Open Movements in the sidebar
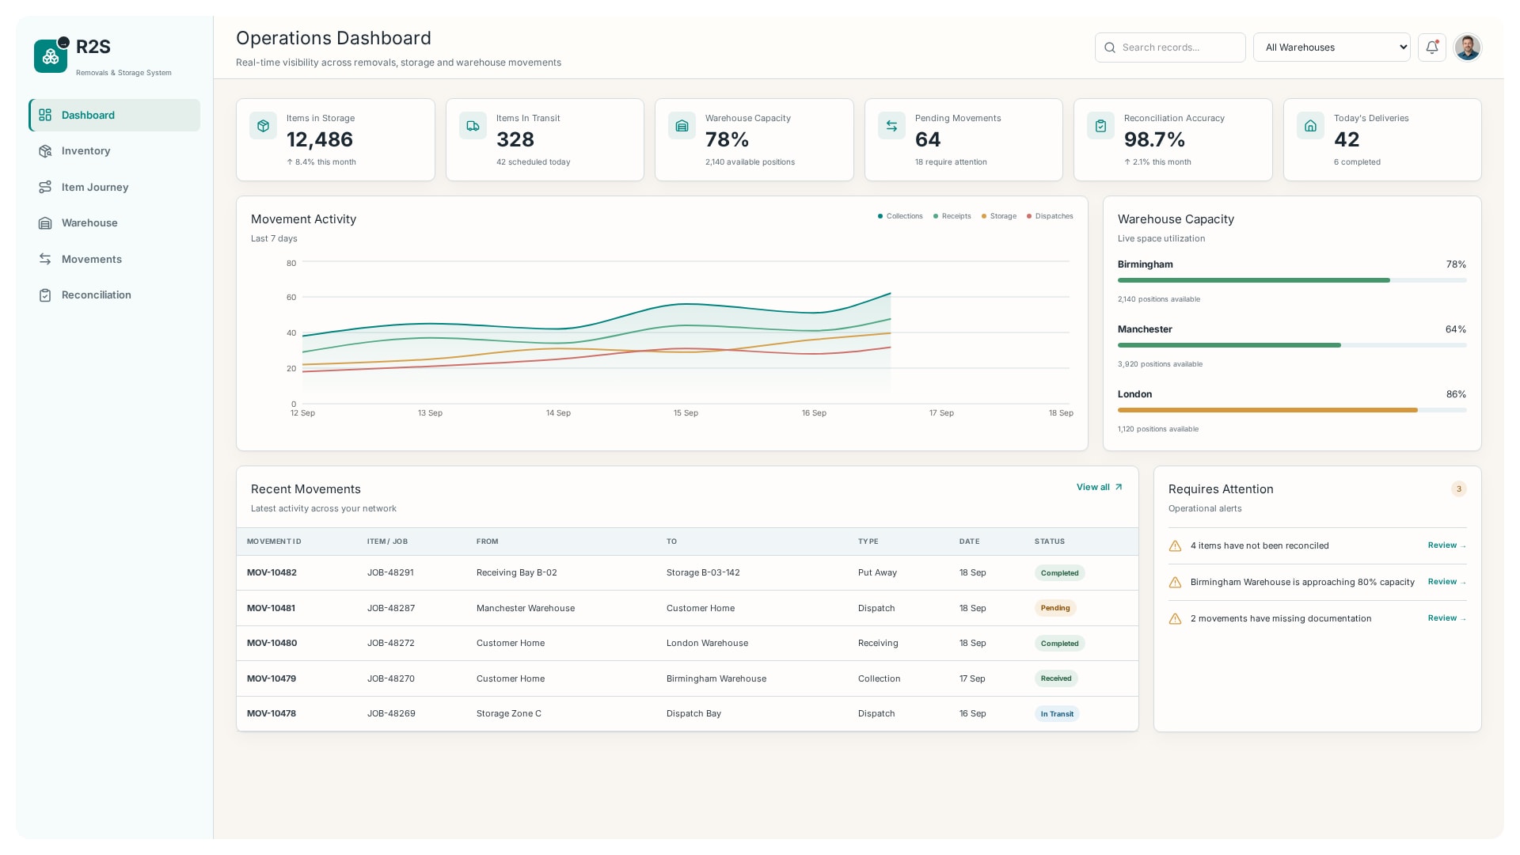The image size is (1520, 855). pos(115,260)
